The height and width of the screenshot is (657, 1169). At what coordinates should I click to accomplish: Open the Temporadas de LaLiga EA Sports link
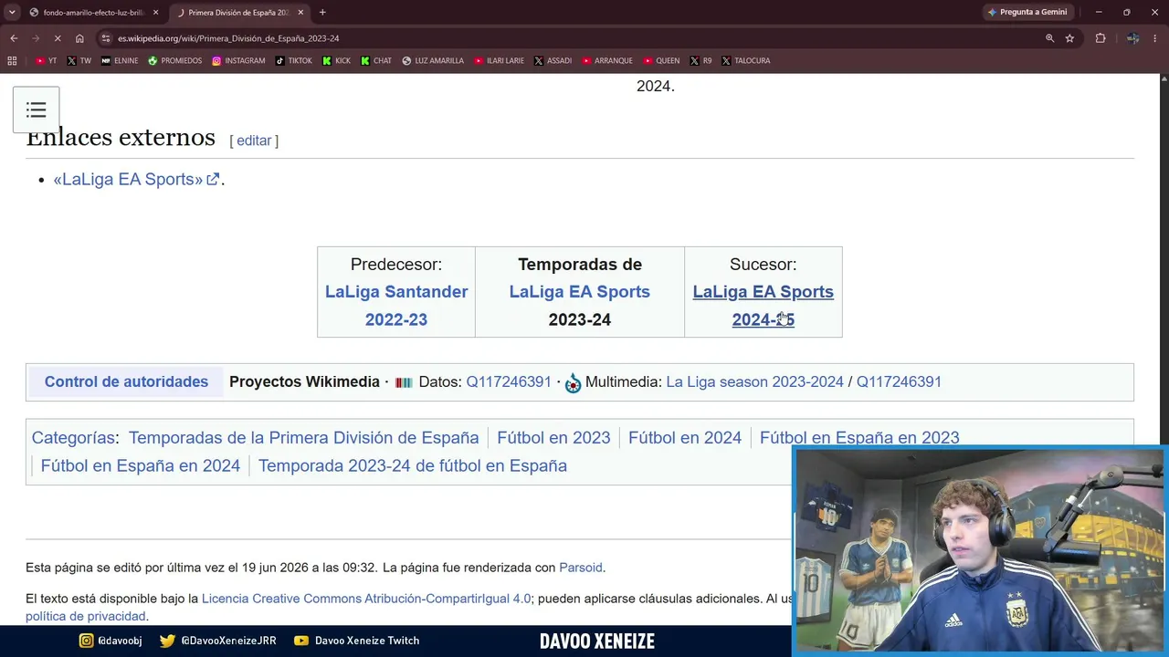pyautogui.click(x=580, y=292)
